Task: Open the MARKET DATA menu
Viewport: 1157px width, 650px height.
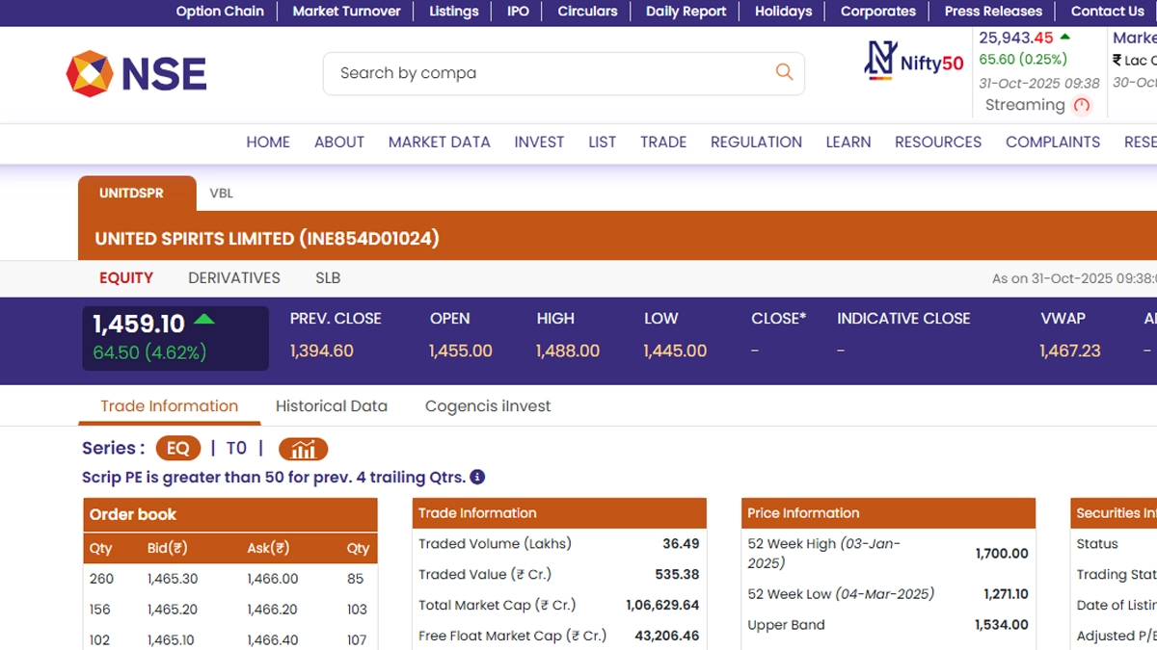Action: tap(439, 142)
